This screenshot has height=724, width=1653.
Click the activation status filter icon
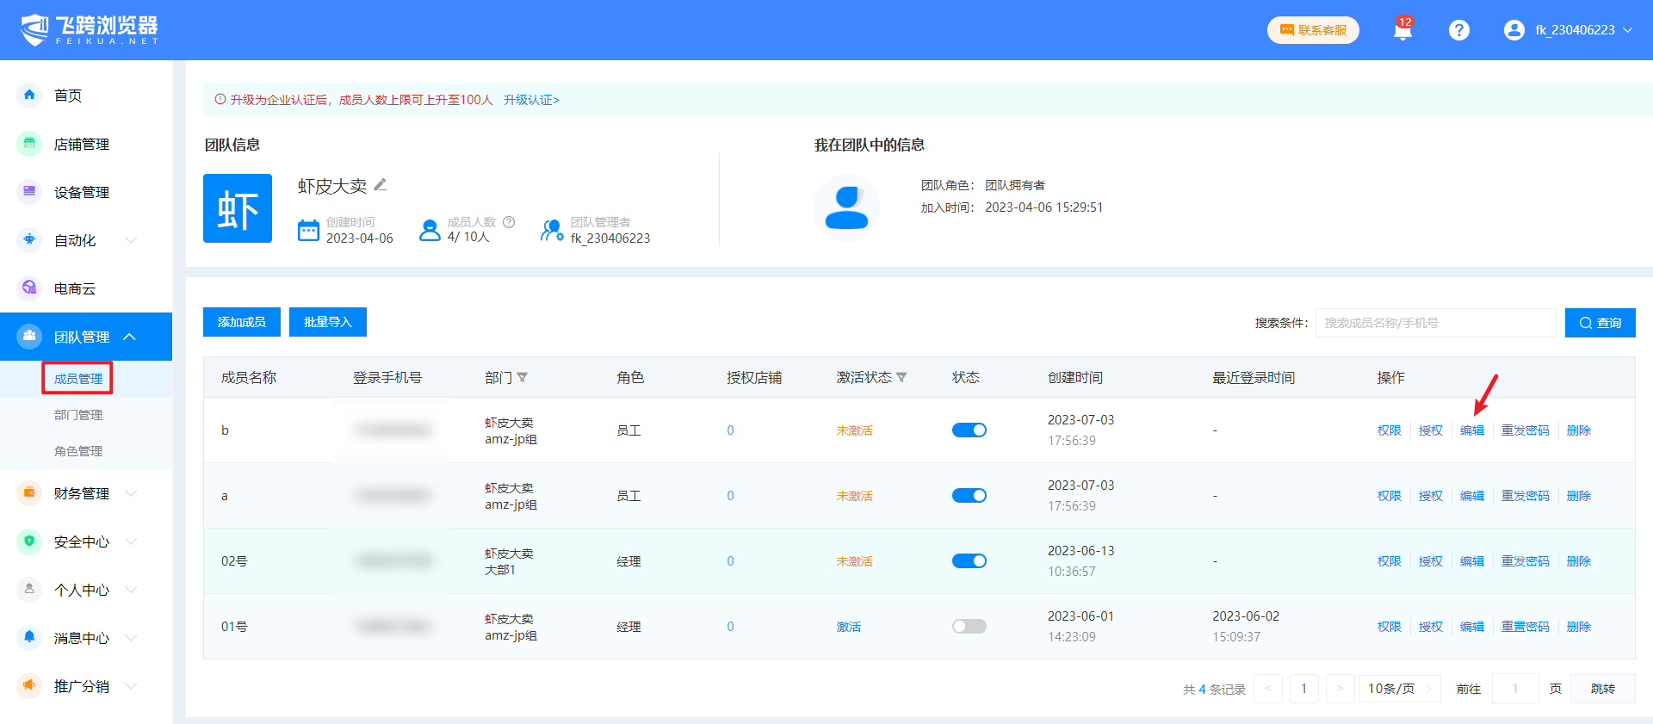[x=901, y=378]
